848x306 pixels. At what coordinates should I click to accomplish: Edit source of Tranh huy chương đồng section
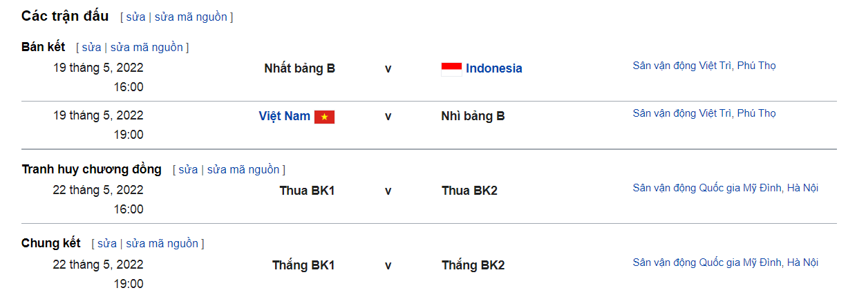pyautogui.click(x=243, y=170)
